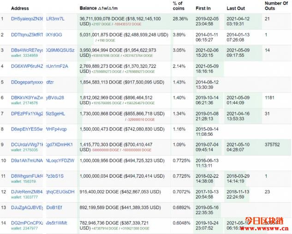Image resolution: width=292 pixels, height=234 pixels.
Task: Select balance 1,854,583,113 DOGE
Action: 101,82
